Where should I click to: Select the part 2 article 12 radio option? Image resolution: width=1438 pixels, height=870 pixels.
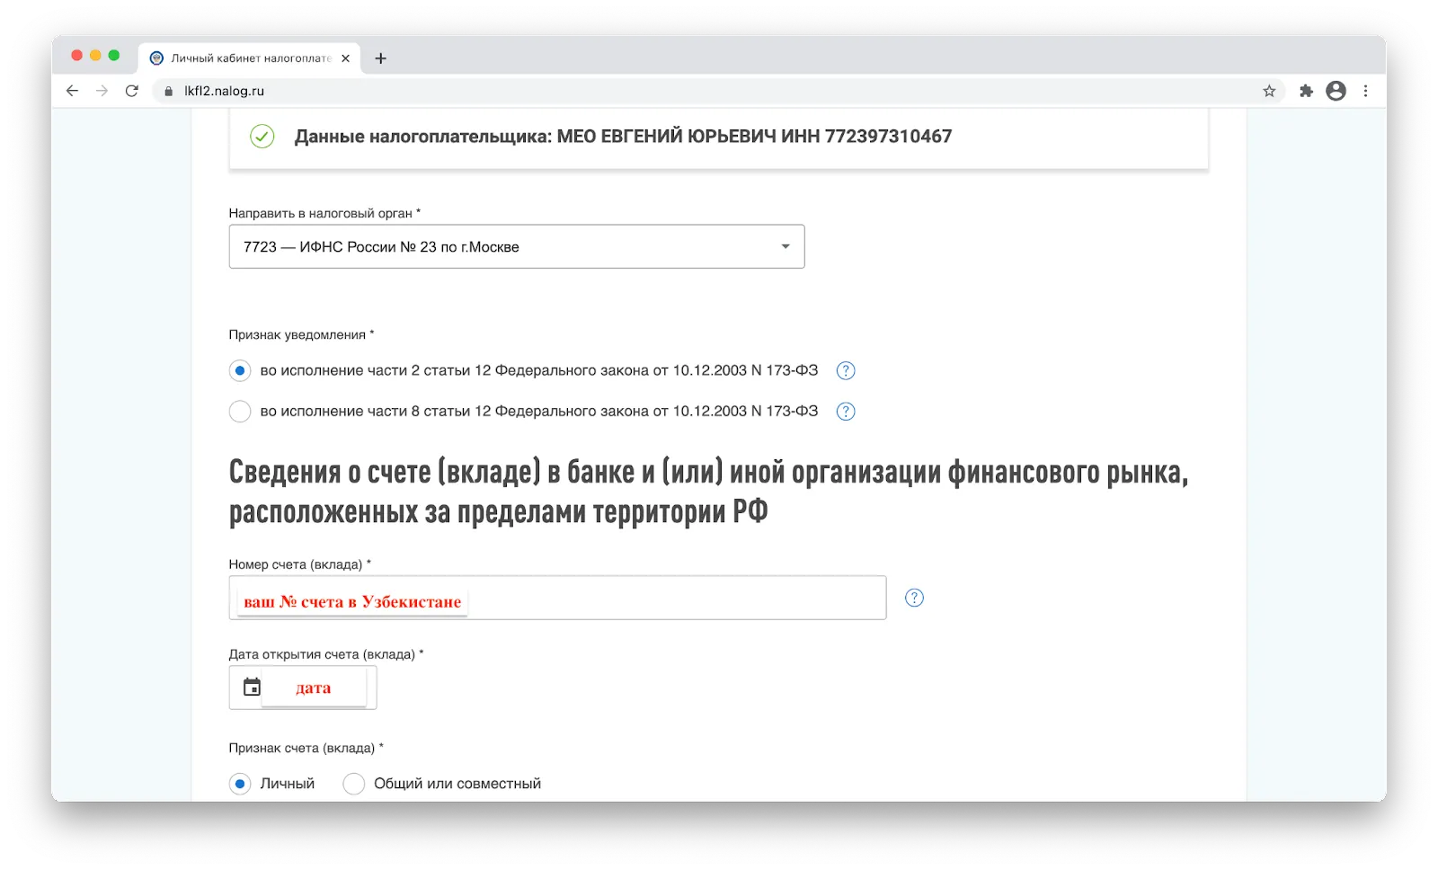pos(240,370)
